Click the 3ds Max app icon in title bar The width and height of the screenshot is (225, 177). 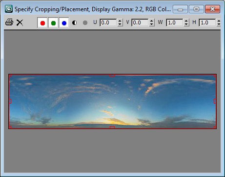(x=9, y=9)
